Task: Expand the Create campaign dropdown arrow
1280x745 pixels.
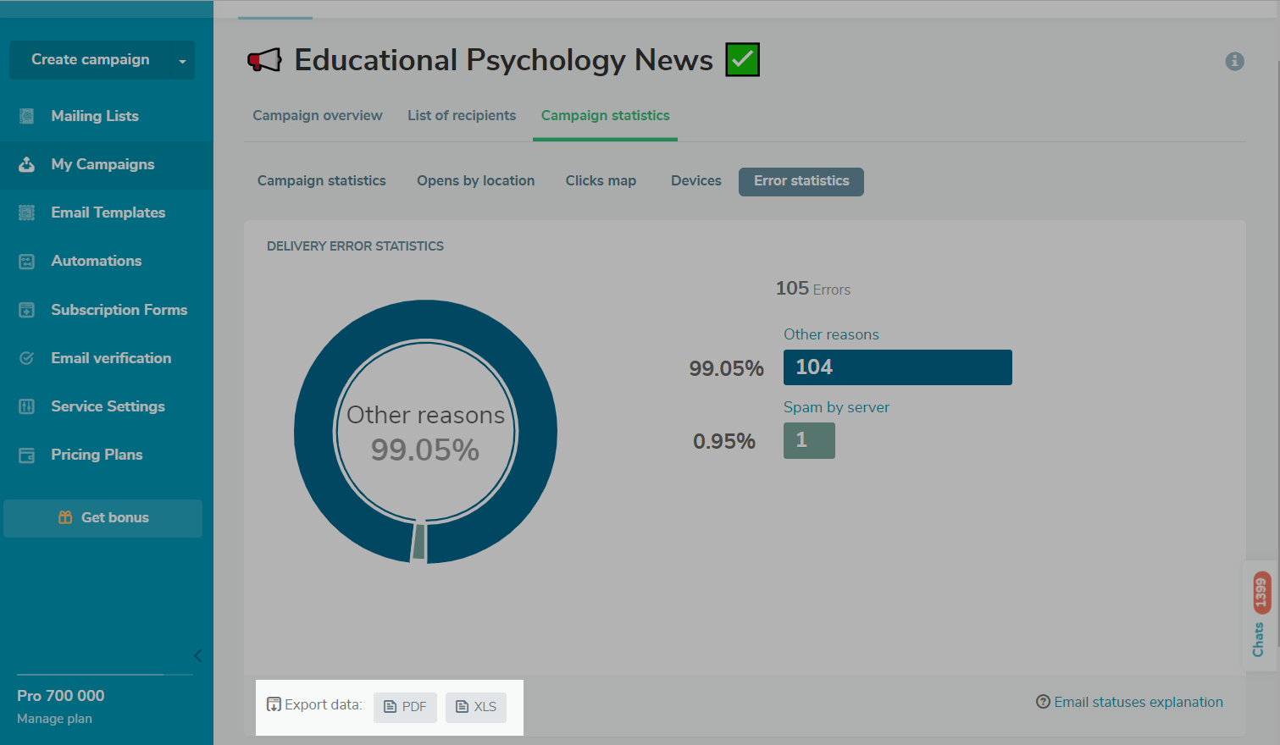Action: pyautogui.click(x=181, y=61)
